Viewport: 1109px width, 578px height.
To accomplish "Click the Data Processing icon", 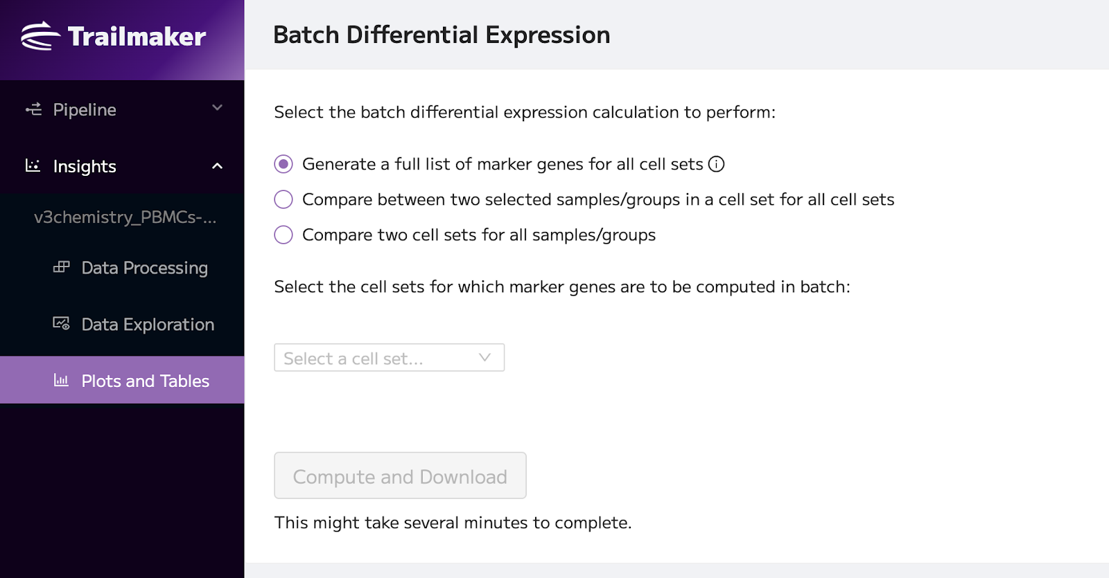I will pyautogui.click(x=62, y=267).
